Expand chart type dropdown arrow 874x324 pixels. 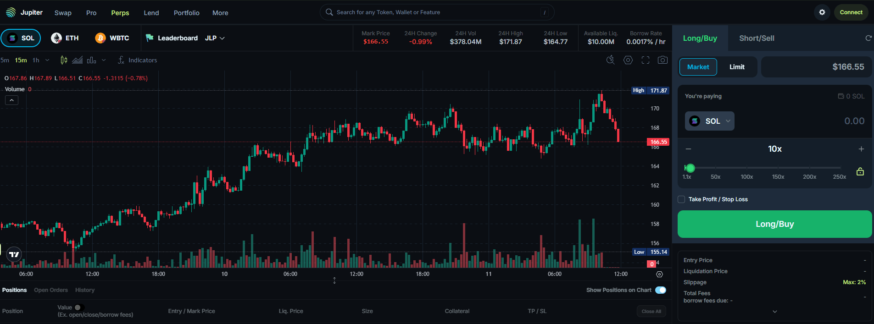coord(104,60)
